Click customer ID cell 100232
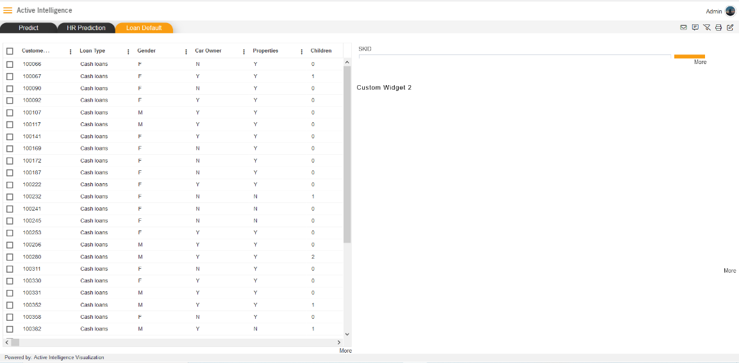This screenshot has width=739, height=363. (32, 197)
